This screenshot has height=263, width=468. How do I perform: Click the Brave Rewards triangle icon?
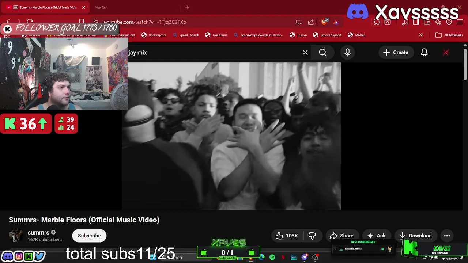point(336,22)
